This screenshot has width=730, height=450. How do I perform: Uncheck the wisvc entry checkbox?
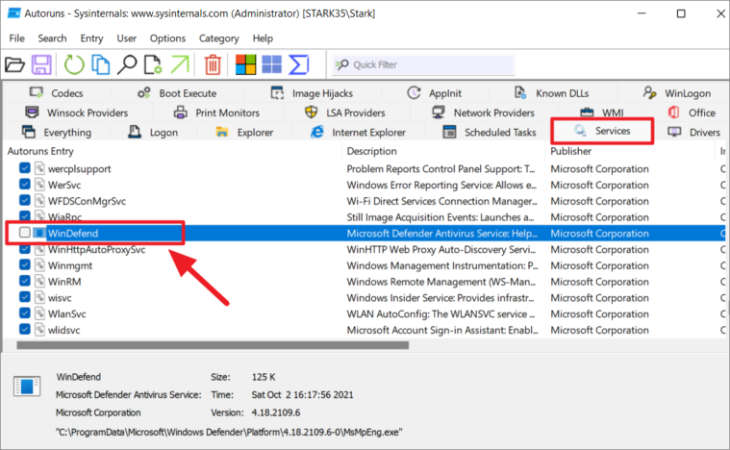pos(25,297)
